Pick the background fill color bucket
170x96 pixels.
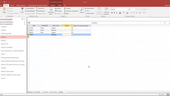coord(127,13)
